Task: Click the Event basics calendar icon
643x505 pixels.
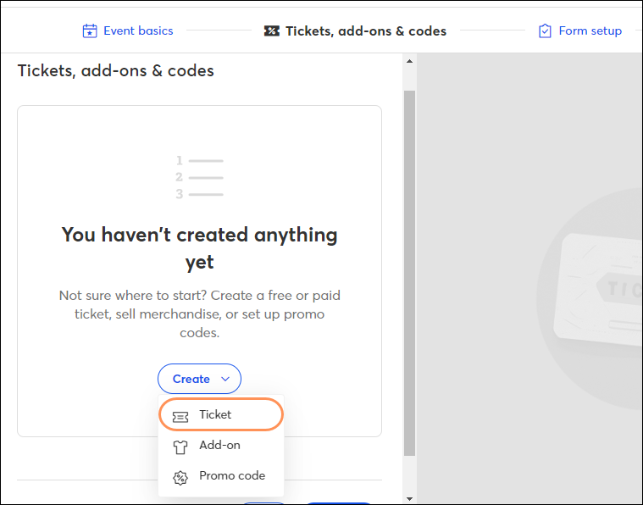Action: click(x=90, y=31)
